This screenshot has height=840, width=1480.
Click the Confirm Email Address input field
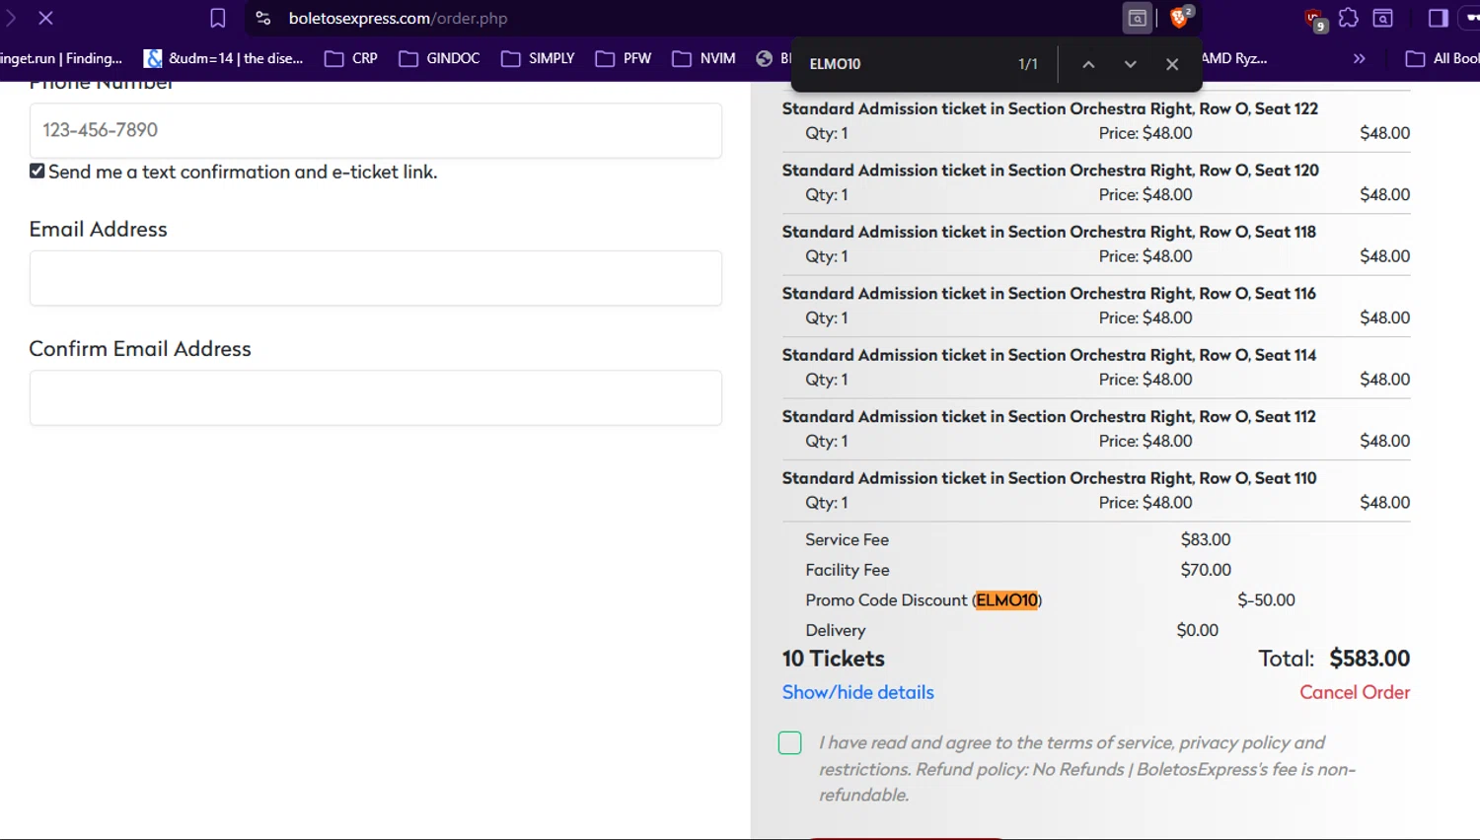point(376,397)
